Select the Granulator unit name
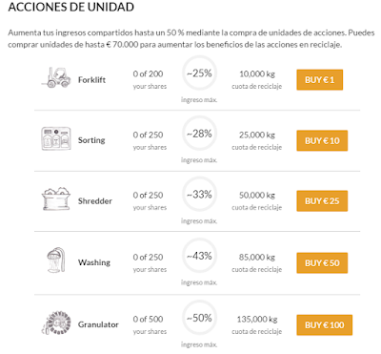Image resolution: width=381 pixels, height=354 pixels. (x=98, y=324)
